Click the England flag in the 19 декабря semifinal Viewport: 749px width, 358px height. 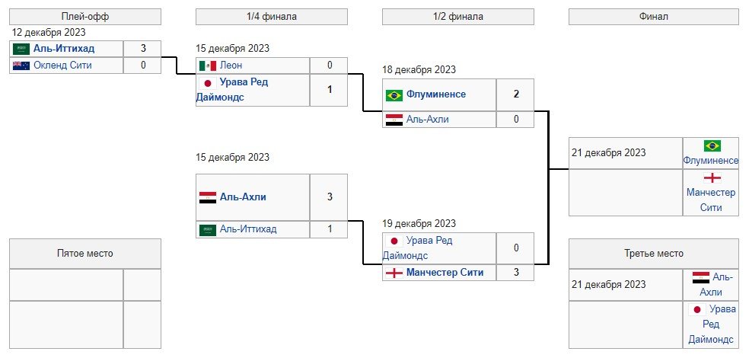click(x=394, y=273)
